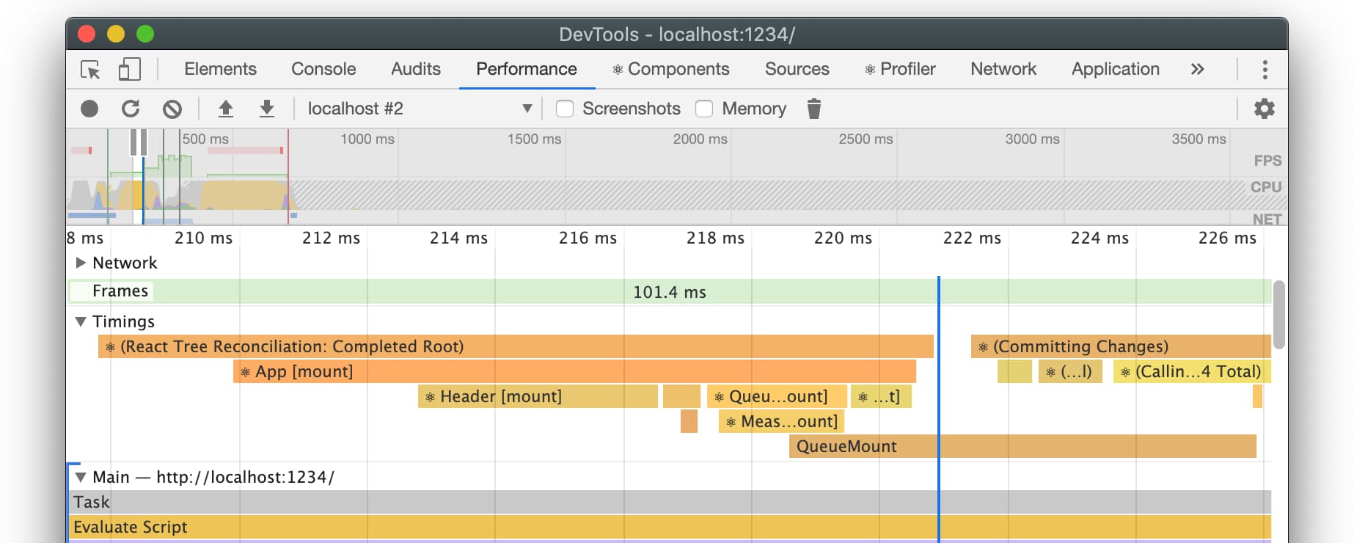The width and height of the screenshot is (1354, 543).
Task: Show more tabs with the chevron button
Action: [x=1197, y=69]
